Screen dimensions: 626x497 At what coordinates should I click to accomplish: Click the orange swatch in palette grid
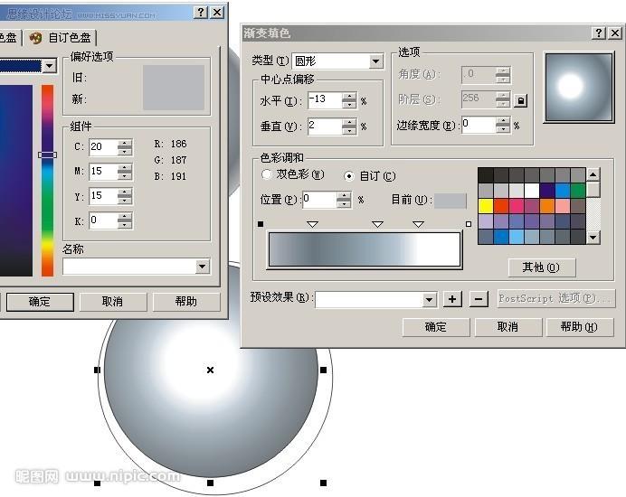click(547, 206)
